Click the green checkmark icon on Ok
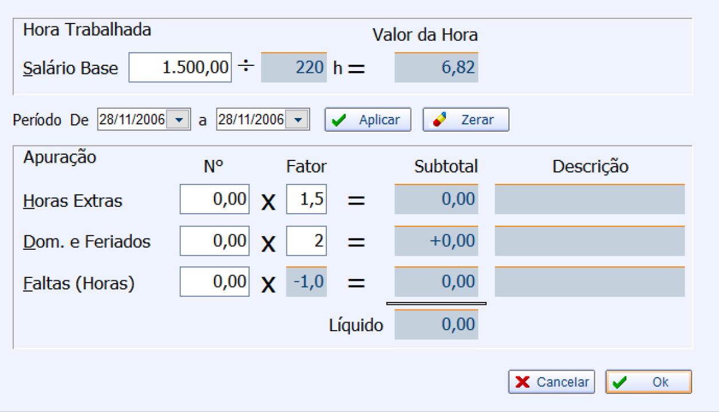Image resolution: width=719 pixels, height=412 pixels. (x=619, y=382)
